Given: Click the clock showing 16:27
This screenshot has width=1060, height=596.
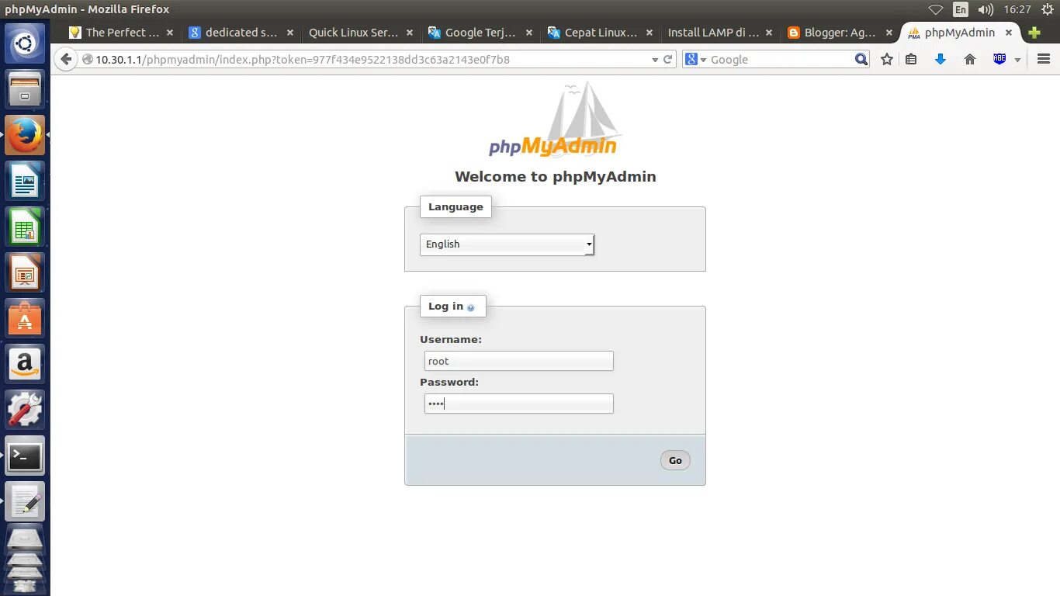Looking at the screenshot, I should click(x=1017, y=9).
